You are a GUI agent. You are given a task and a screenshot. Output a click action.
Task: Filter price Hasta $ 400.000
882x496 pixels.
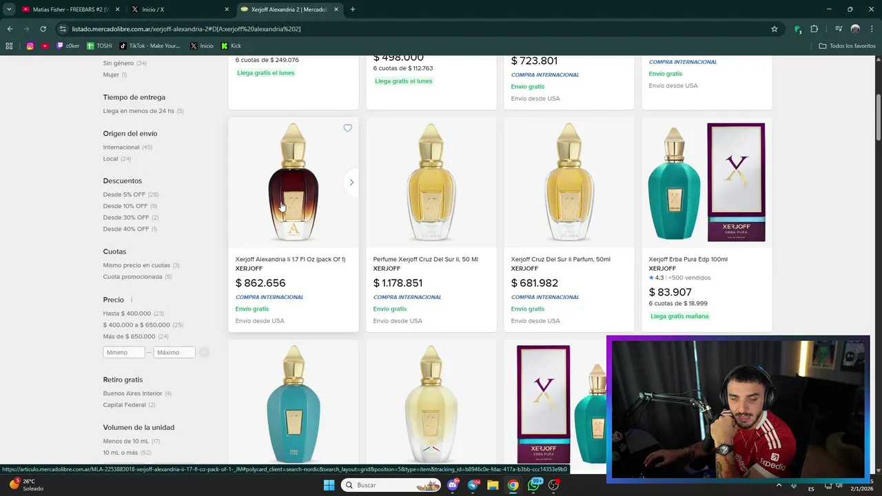(x=134, y=313)
